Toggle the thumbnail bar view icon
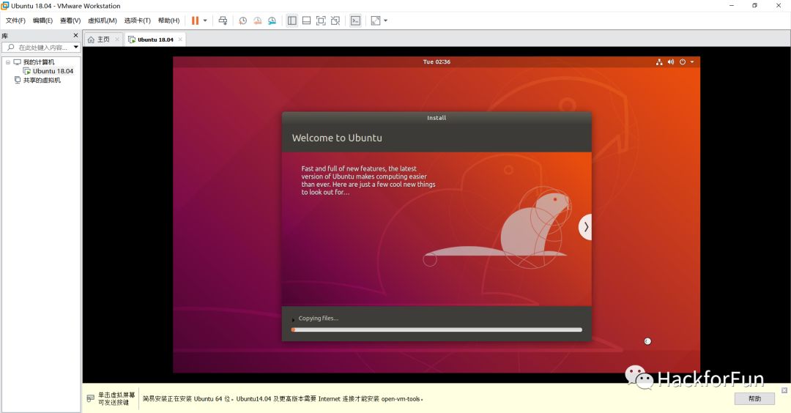This screenshot has width=791, height=413. click(306, 21)
